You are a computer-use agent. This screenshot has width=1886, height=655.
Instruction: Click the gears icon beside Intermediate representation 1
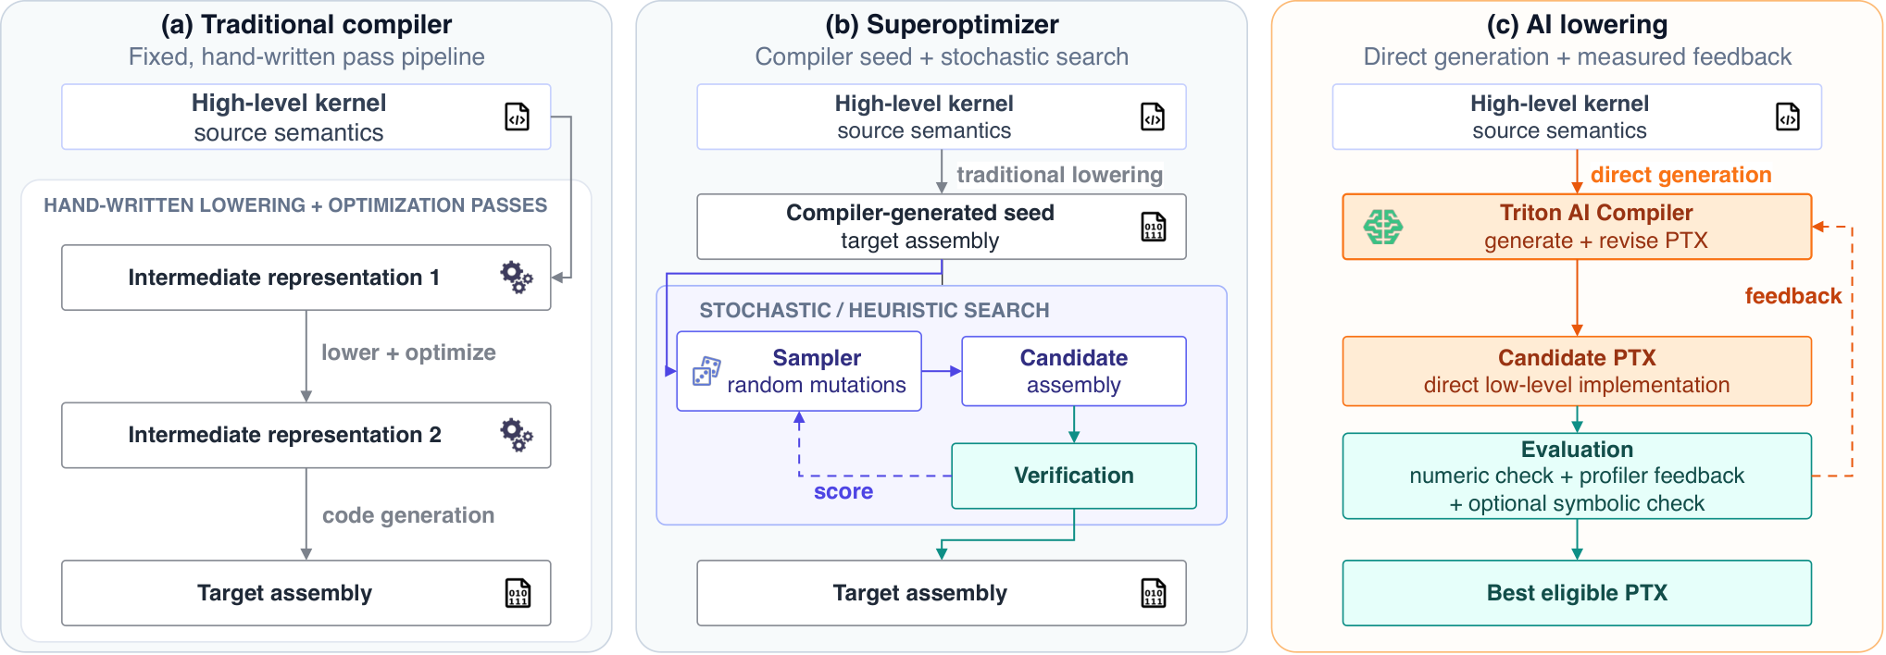coord(517,277)
